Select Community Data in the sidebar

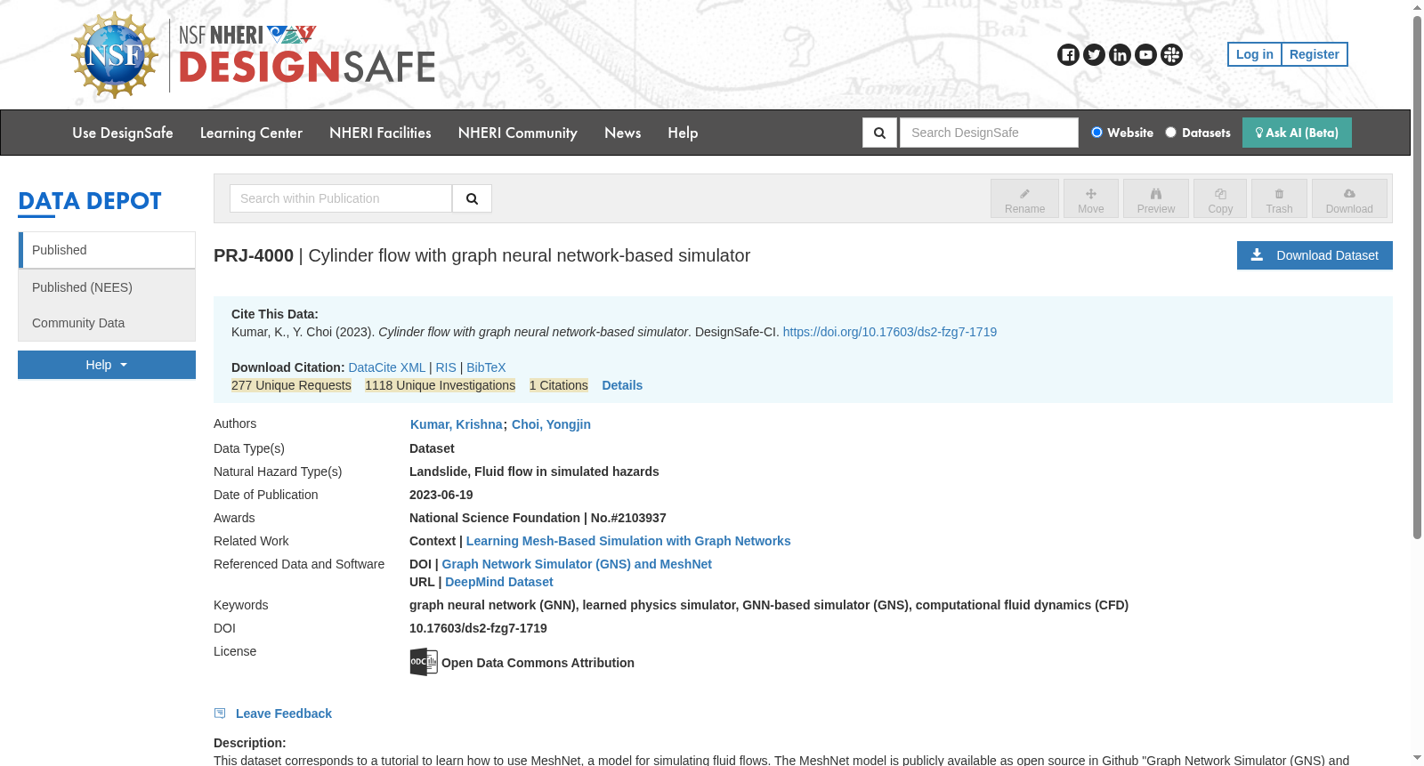click(x=107, y=323)
